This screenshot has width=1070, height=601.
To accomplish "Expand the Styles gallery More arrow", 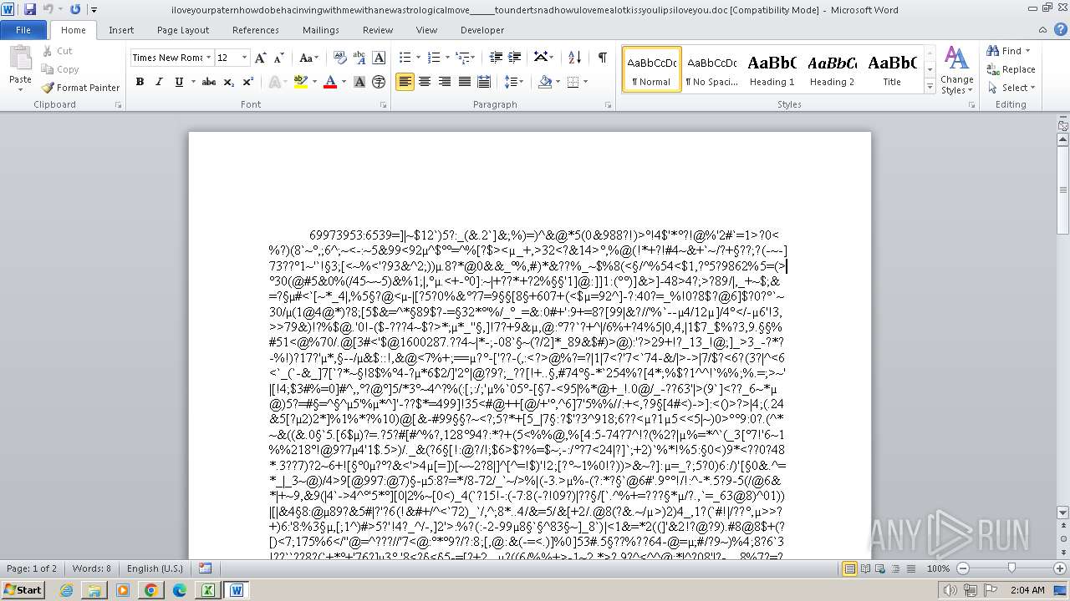I will (930, 88).
